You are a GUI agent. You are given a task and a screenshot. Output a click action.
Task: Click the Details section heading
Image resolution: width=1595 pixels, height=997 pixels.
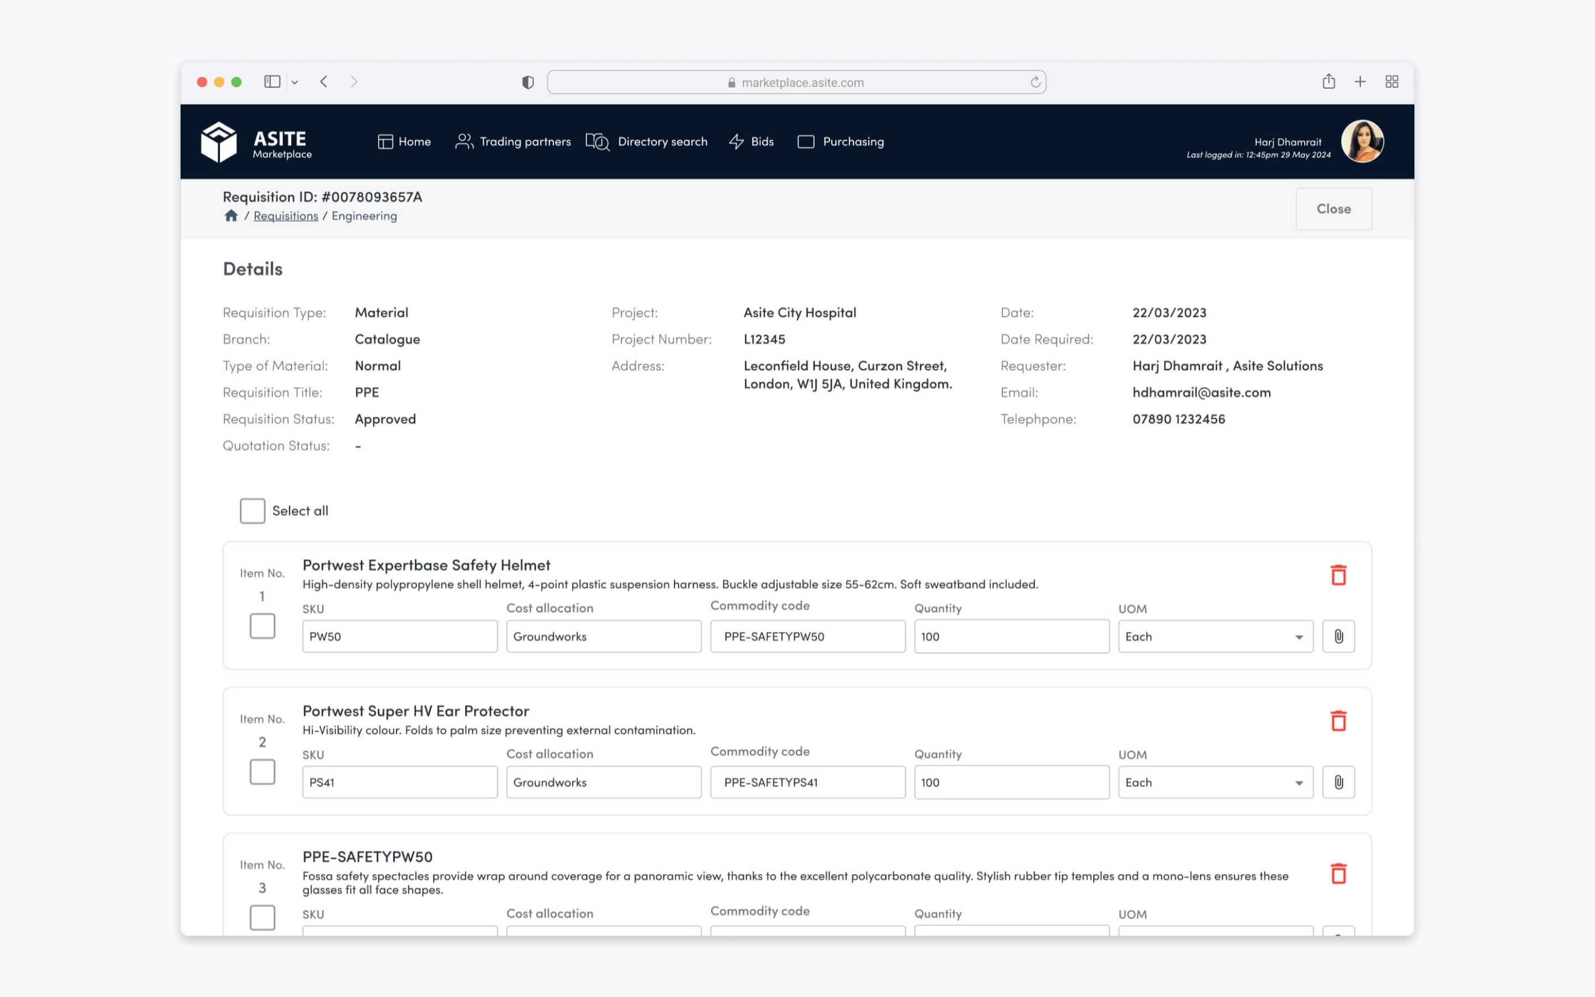(253, 269)
